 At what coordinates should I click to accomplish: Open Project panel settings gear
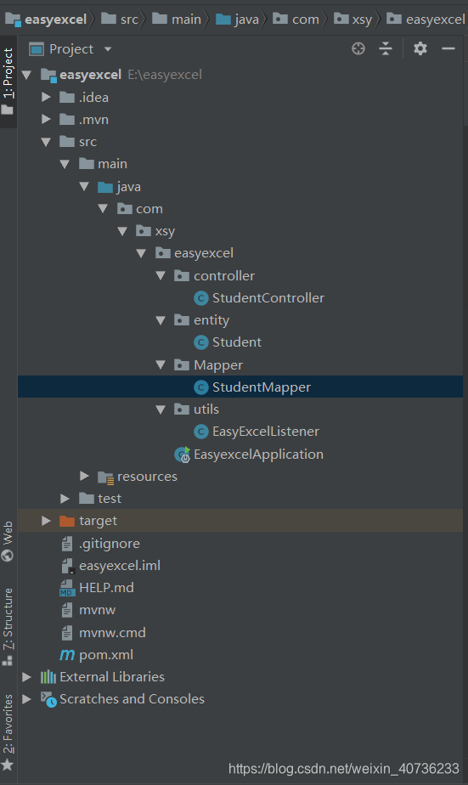tap(420, 48)
